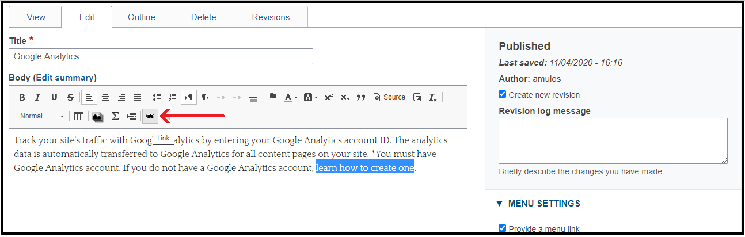Set text direction left to right
The width and height of the screenshot is (745, 237).
(x=189, y=97)
